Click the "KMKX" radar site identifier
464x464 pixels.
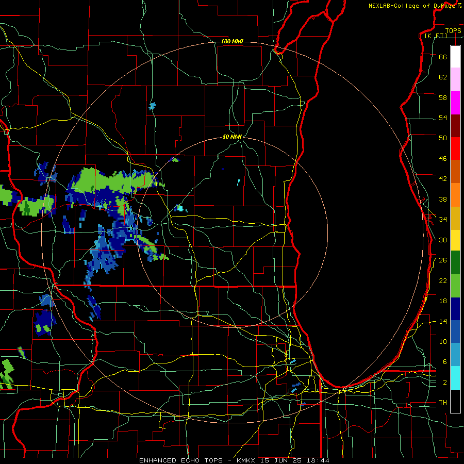point(247,460)
